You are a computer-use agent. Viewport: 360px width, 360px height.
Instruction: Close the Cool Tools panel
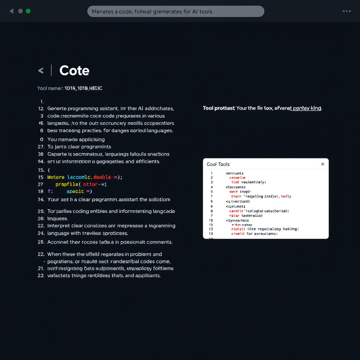point(323,164)
